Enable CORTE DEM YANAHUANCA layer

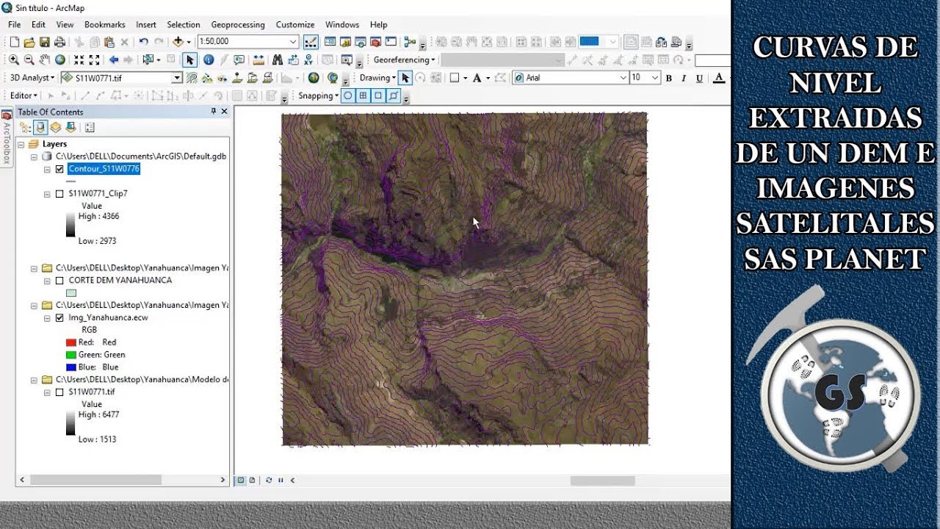pyautogui.click(x=59, y=281)
